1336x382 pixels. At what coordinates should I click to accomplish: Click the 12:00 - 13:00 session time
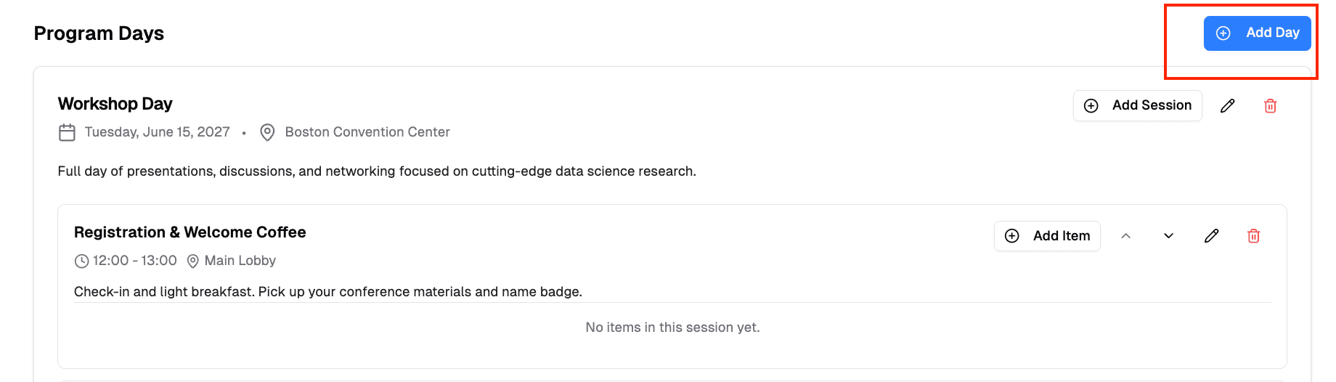point(134,261)
